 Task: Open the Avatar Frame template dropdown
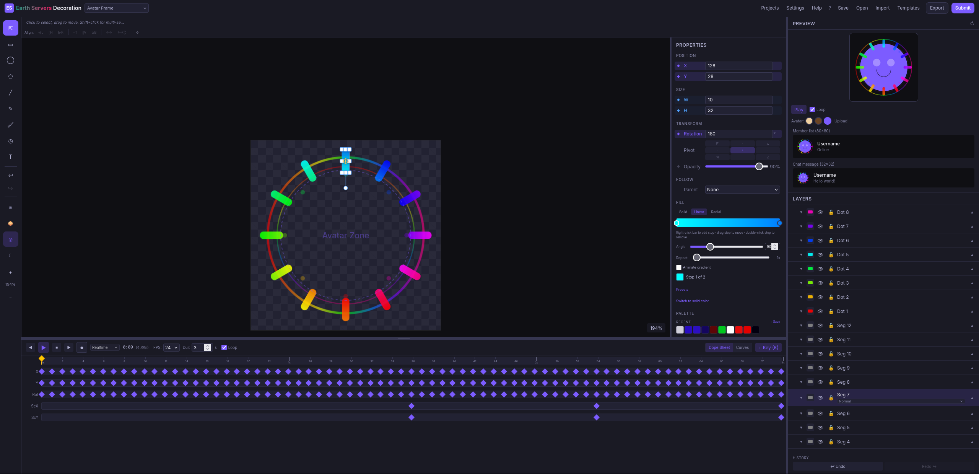[116, 8]
